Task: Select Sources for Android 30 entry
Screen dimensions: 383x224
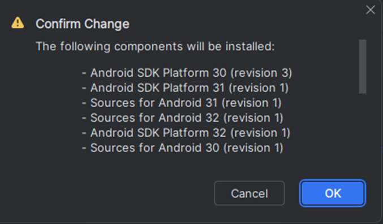Action: (183, 148)
